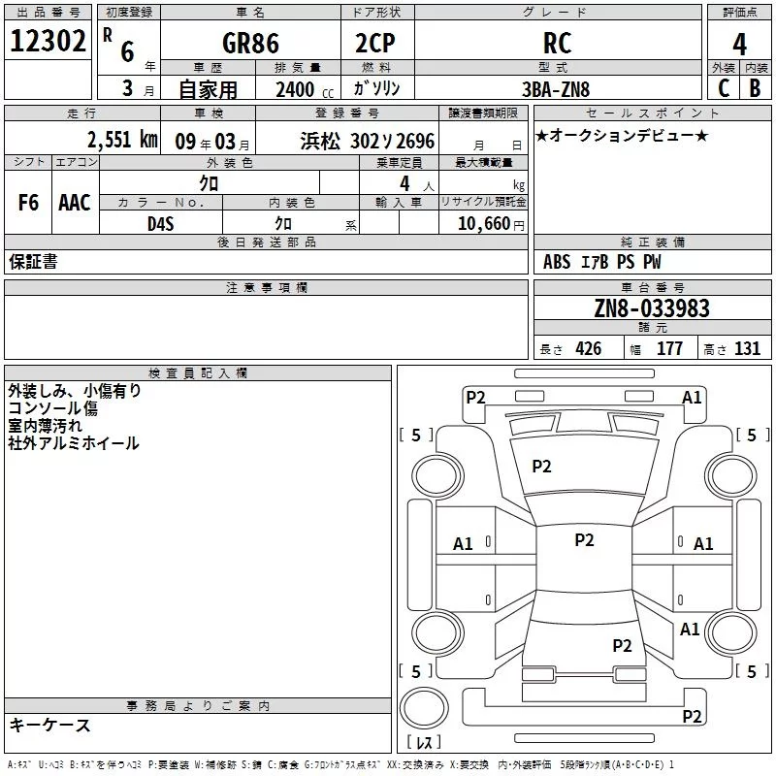
Task: Click the exterior grade C cell
Action: coord(723,87)
